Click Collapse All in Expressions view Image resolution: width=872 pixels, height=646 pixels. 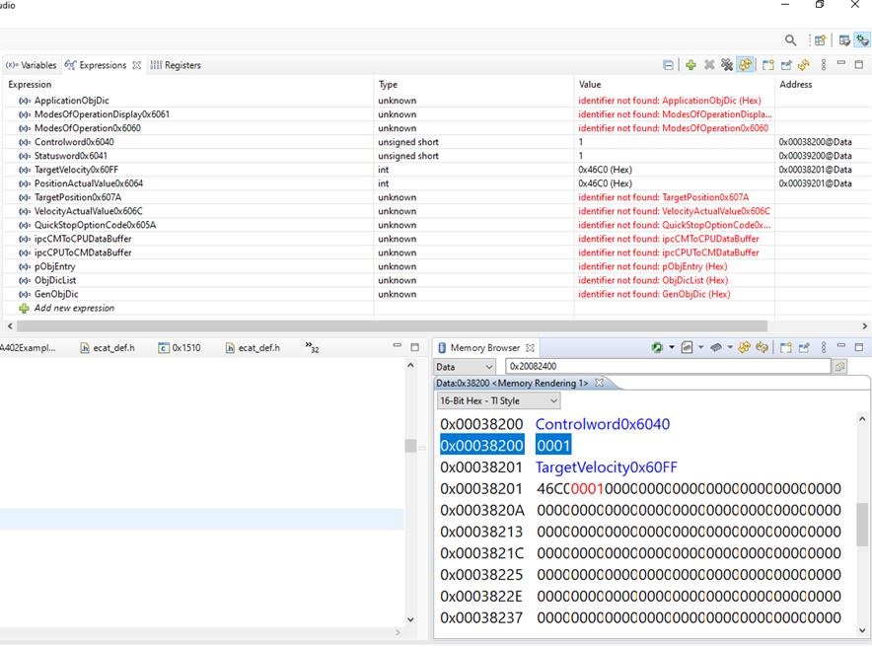click(668, 66)
